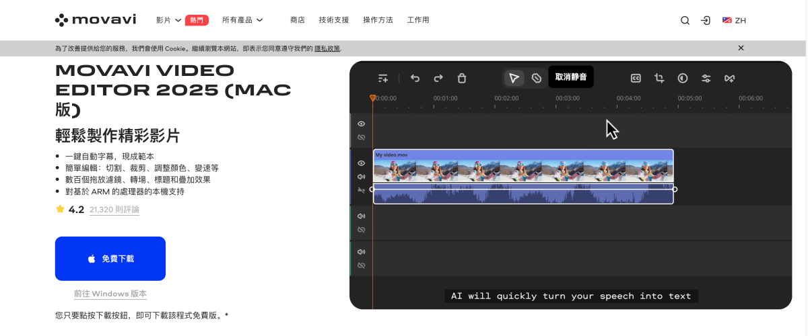
Task: Open the 操作方法 menu item
Action: pyautogui.click(x=378, y=20)
